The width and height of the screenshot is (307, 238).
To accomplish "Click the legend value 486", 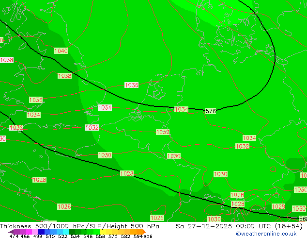I will click(25, 236).
